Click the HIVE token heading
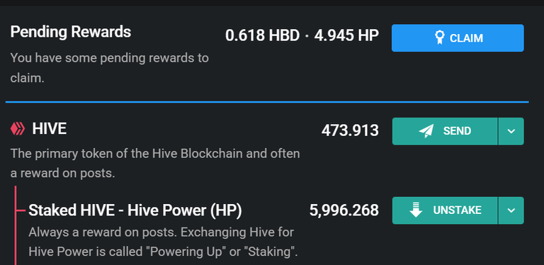Screen dimensions: 544x265 click(50, 129)
